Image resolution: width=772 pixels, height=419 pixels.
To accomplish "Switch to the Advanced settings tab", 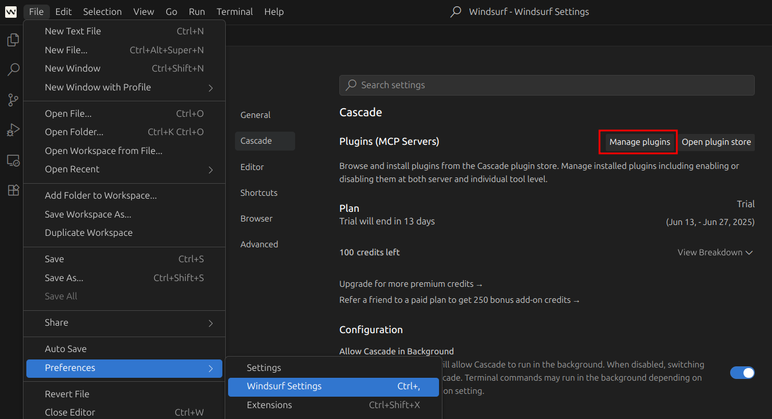I will click(259, 244).
